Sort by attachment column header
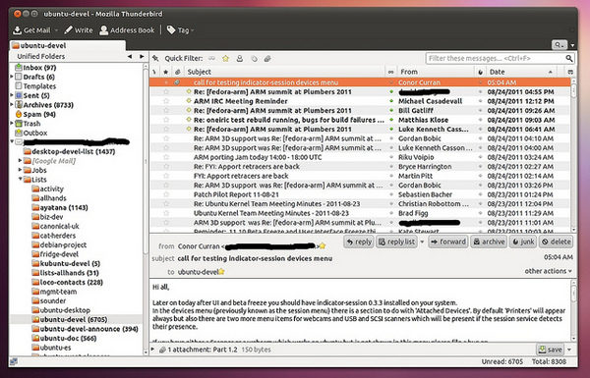Image resolution: width=590 pixels, height=378 pixels. [x=178, y=72]
